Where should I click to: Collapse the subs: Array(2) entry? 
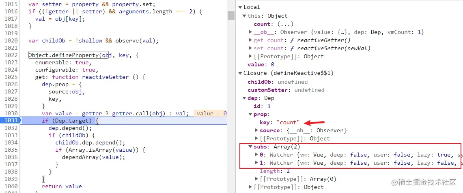(x=250, y=146)
